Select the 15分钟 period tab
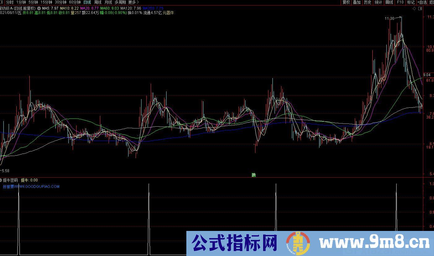The width and height of the screenshot is (434, 256). tap(46, 2)
